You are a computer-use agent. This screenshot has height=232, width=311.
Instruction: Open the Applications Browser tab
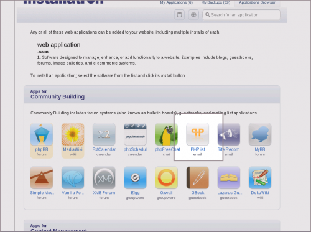(257, 2)
